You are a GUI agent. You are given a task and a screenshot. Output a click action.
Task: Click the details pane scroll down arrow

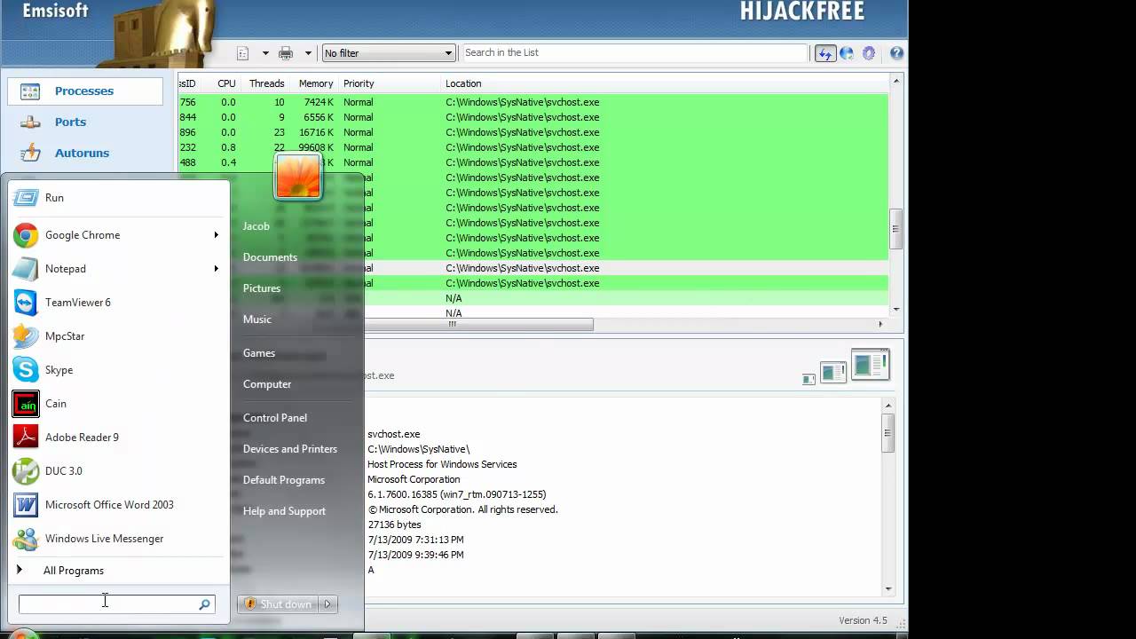click(x=887, y=588)
